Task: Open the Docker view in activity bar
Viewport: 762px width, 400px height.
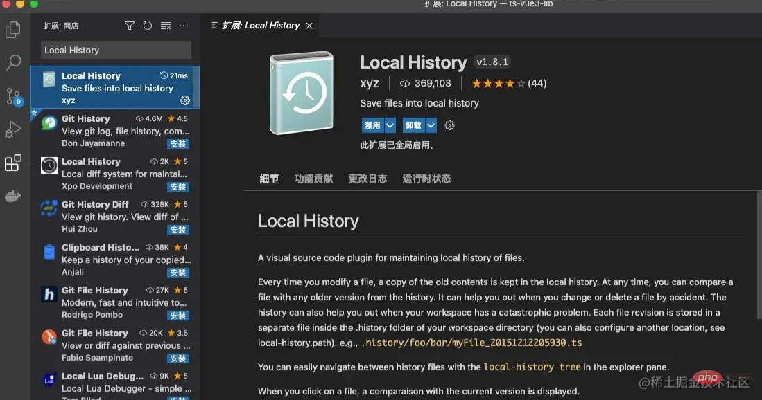Action: (13, 197)
